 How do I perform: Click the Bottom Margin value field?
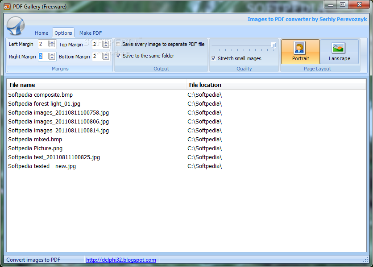point(97,56)
